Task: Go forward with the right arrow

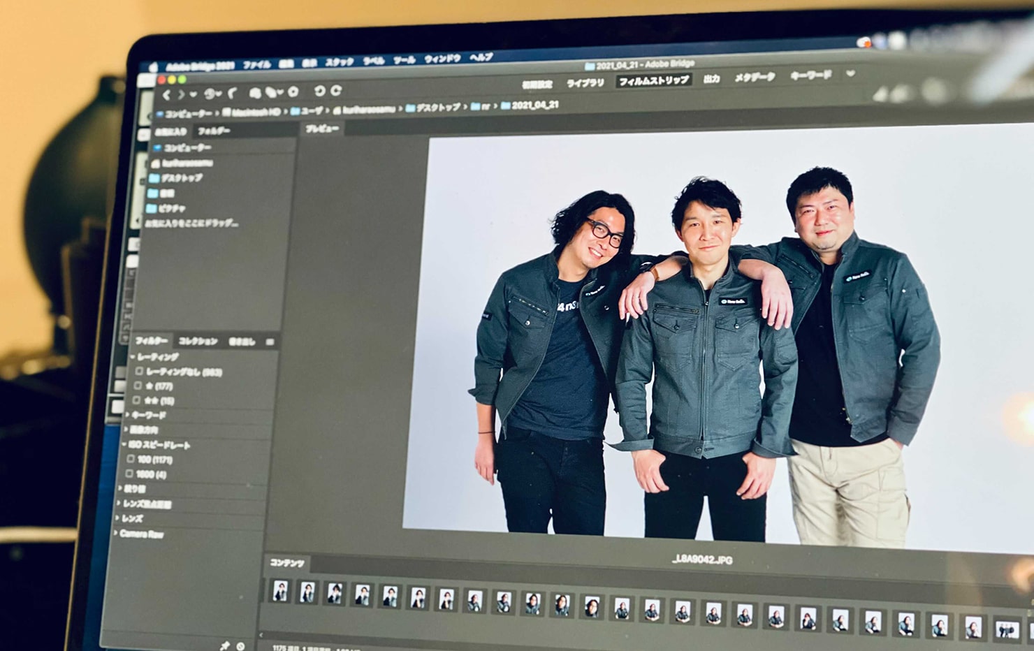Action: (181, 94)
